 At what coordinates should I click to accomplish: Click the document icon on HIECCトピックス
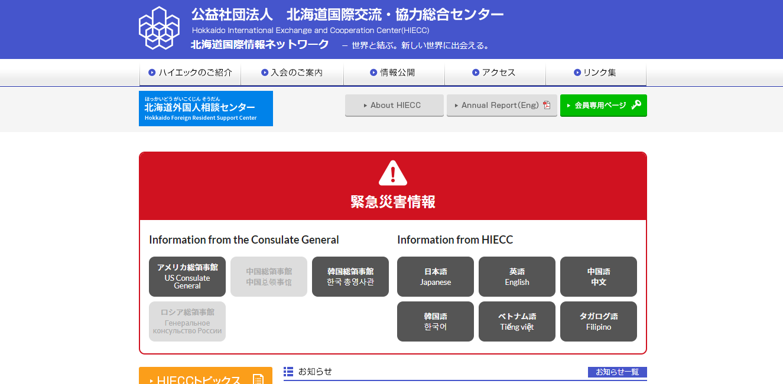pyautogui.click(x=258, y=380)
